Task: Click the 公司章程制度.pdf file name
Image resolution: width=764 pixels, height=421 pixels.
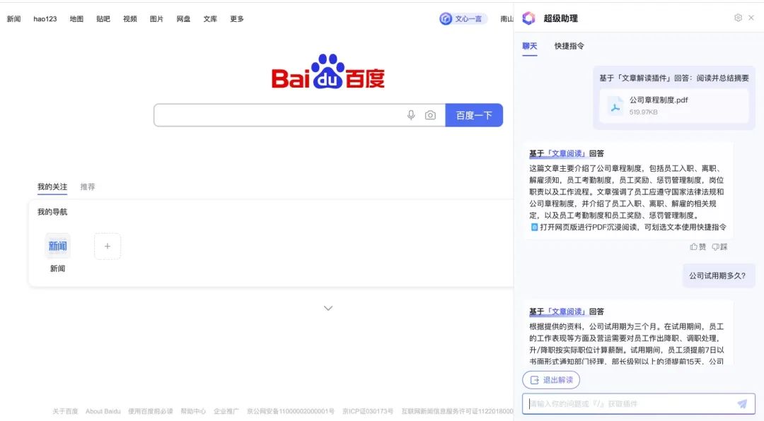Action: coord(659,100)
